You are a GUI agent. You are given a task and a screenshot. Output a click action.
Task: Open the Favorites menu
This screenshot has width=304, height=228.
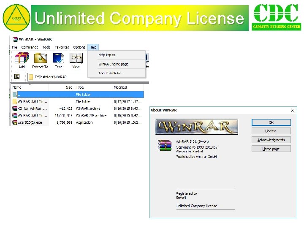[62, 47]
